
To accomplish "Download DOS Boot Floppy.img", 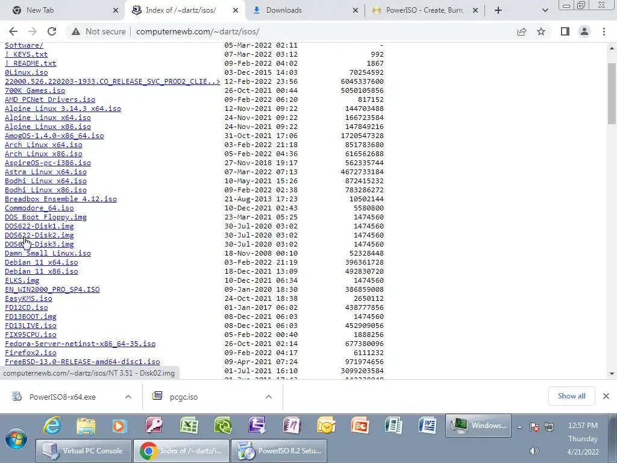I will tap(46, 217).
